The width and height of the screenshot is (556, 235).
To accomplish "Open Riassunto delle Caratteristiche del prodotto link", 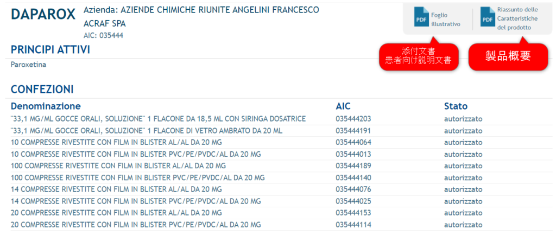I will 517,18.
